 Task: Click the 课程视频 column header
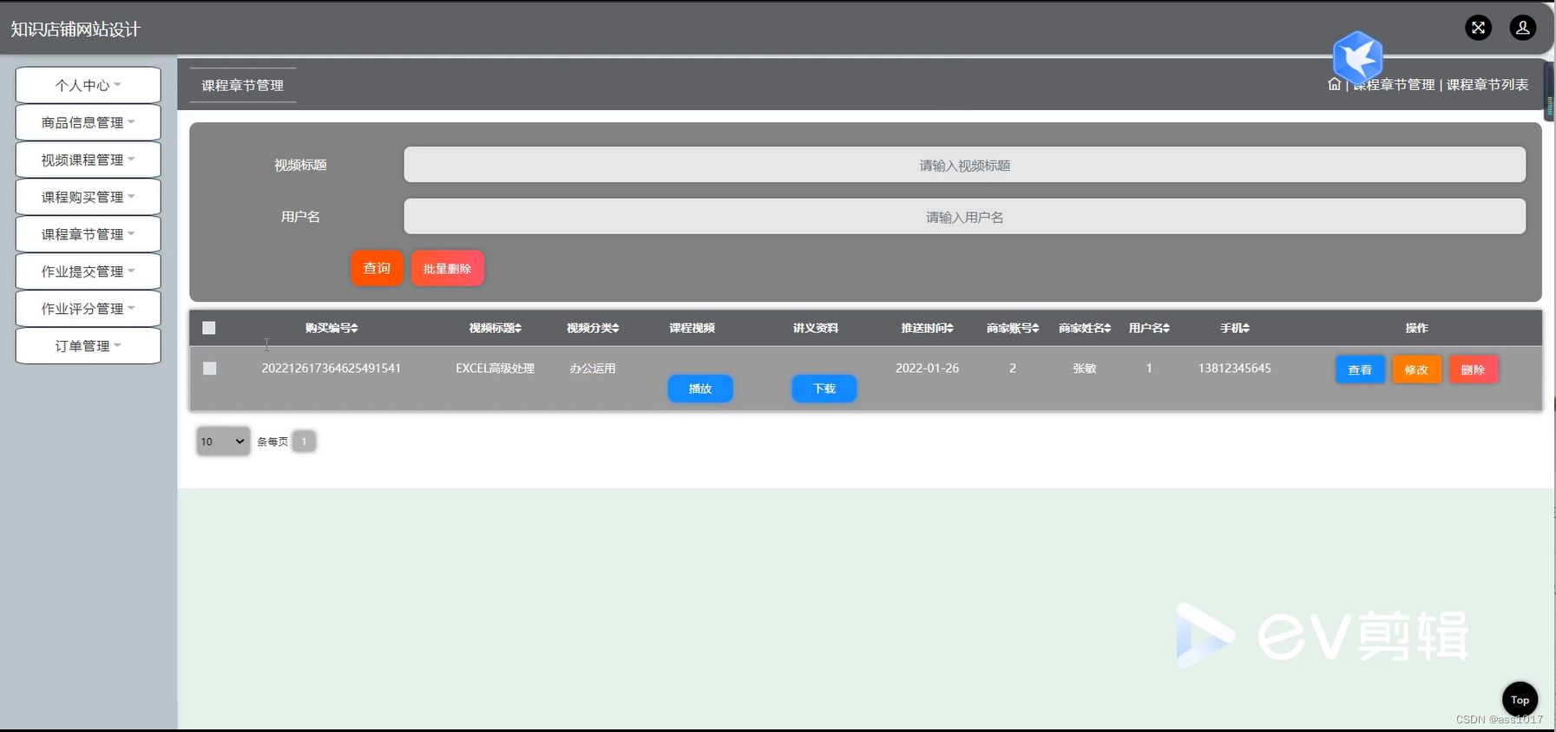click(692, 328)
